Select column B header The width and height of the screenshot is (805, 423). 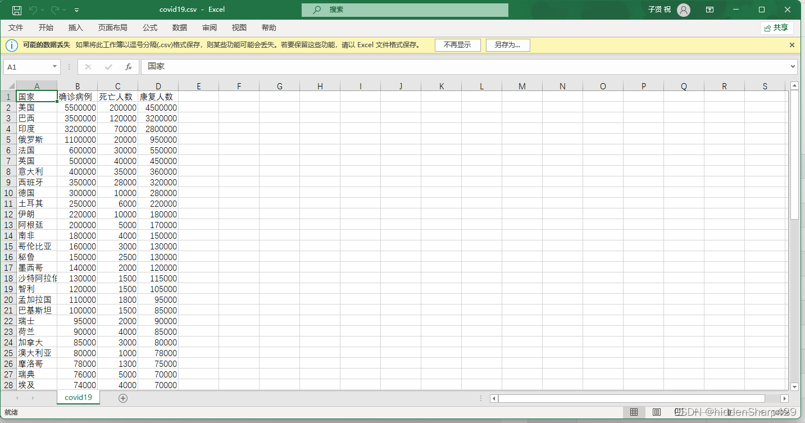pyautogui.click(x=78, y=86)
